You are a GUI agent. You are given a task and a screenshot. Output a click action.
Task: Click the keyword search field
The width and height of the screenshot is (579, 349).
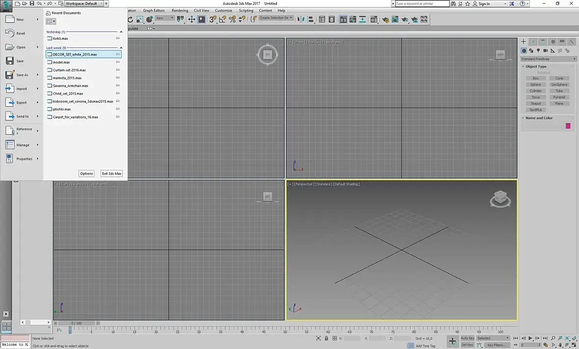coord(422,4)
